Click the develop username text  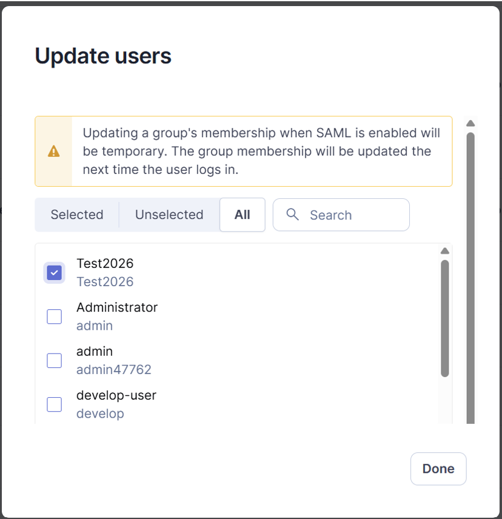click(100, 414)
